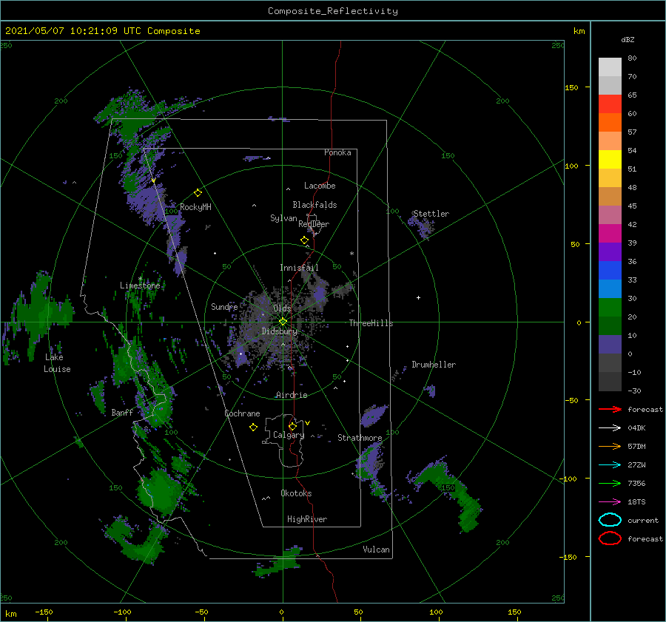The image size is (666, 622).
Task: Click the dBZ heading above the color scale
Action: point(628,39)
